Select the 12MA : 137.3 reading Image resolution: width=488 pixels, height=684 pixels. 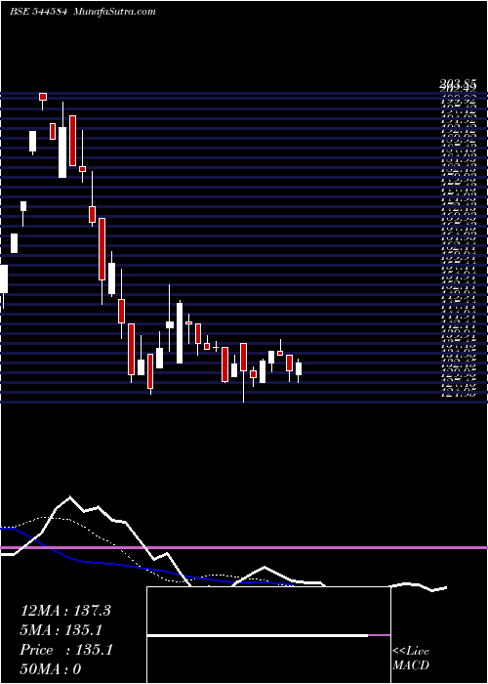click(x=65, y=611)
